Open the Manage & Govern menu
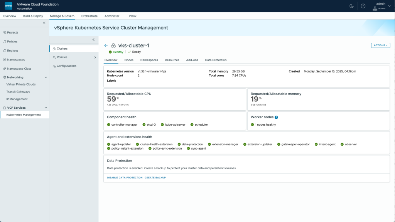Viewport: 395px width, 222px height. click(x=62, y=16)
